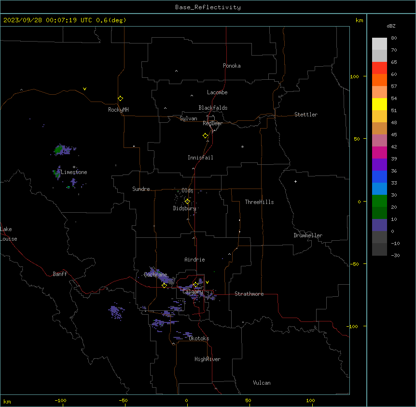
Task: Click the -50 tick on the horizontal axis
Action: [123, 400]
